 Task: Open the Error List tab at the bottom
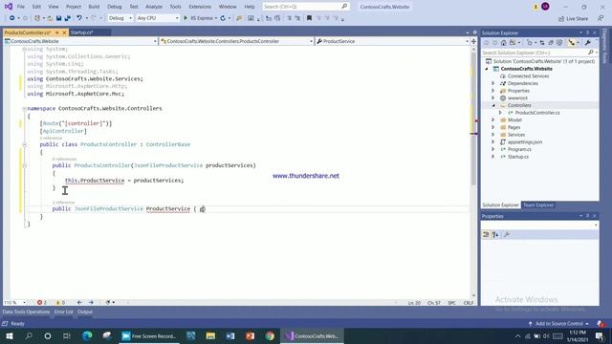click(64, 312)
